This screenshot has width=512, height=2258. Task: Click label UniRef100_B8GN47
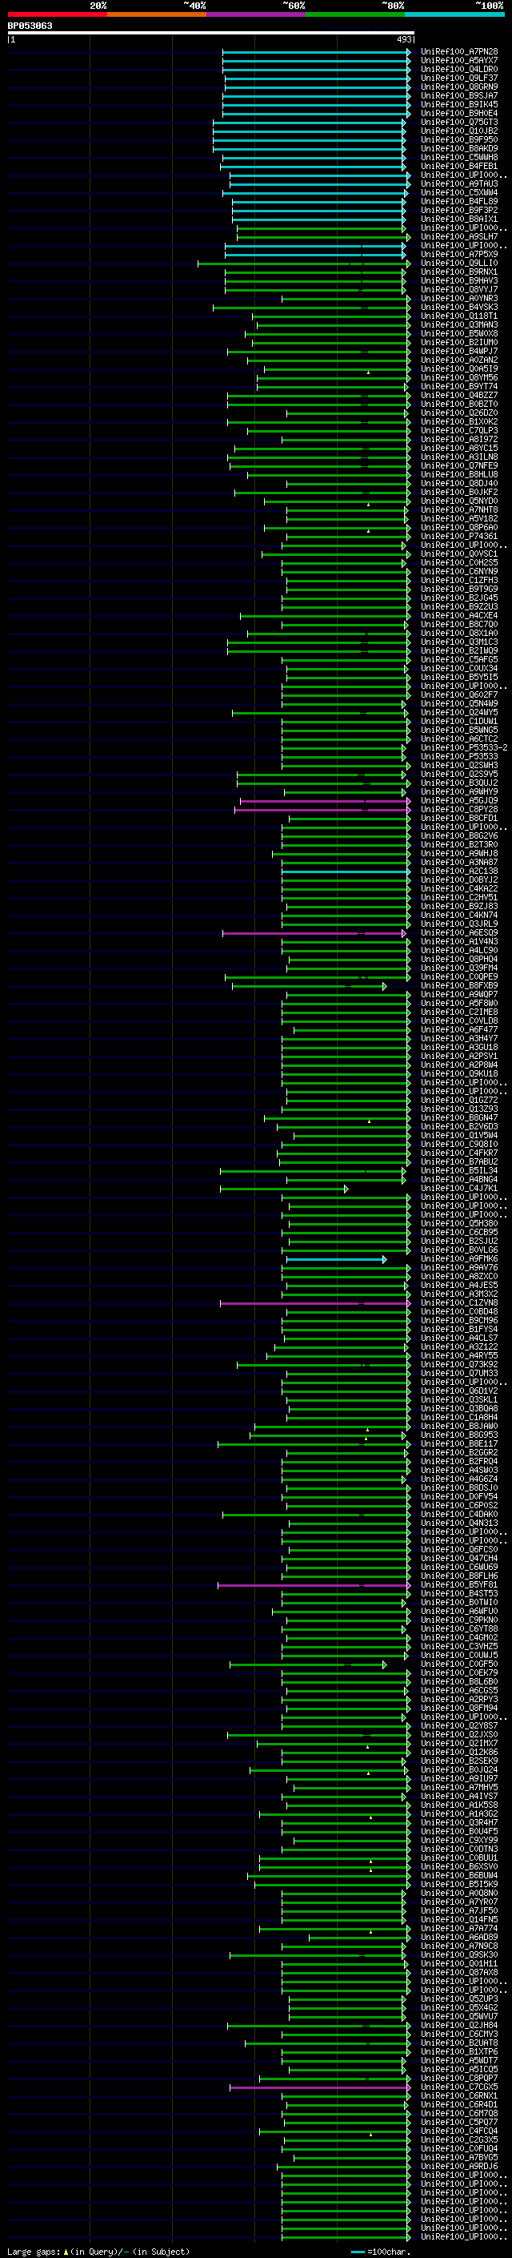(458, 1118)
